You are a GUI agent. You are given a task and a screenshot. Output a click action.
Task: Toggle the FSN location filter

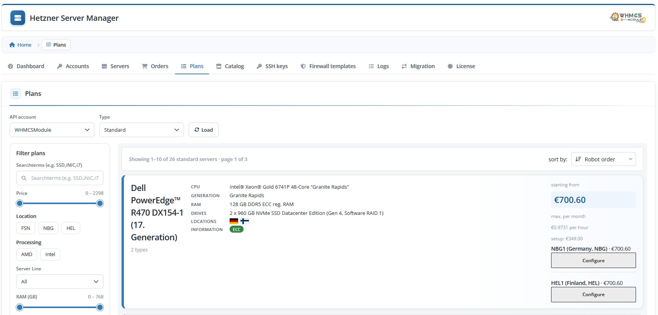[x=25, y=228]
